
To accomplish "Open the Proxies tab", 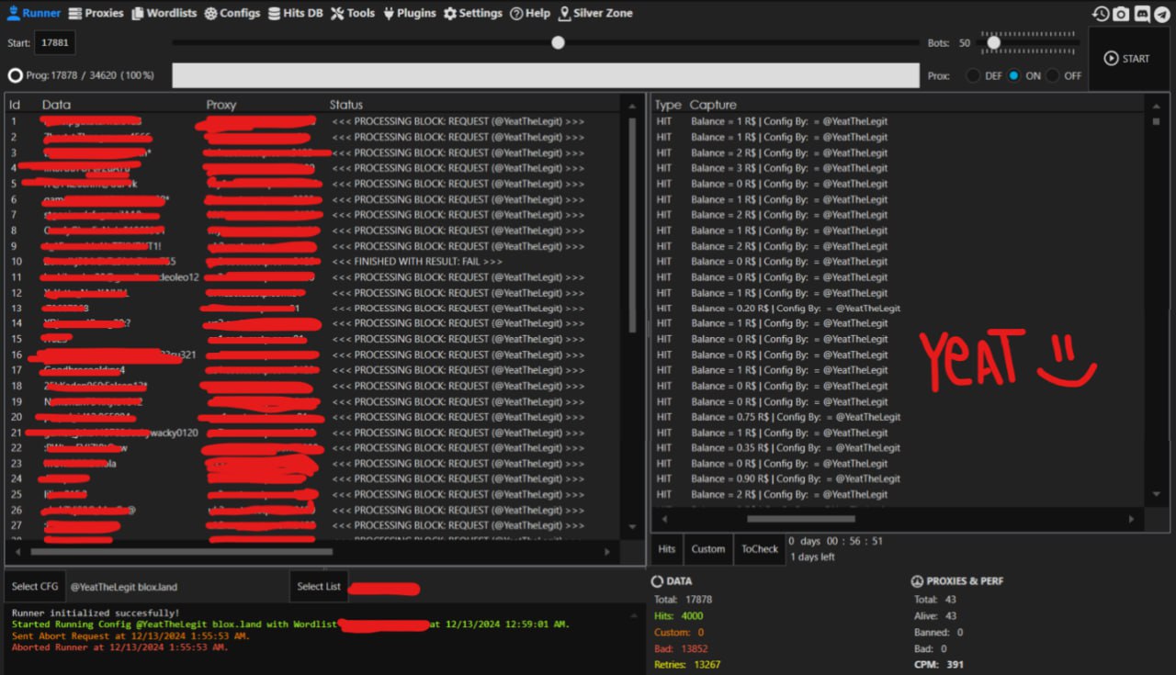I will (x=96, y=14).
